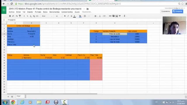Open the Archivo menu
This screenshot has height=105, width=187.
[x=11, y=12]
